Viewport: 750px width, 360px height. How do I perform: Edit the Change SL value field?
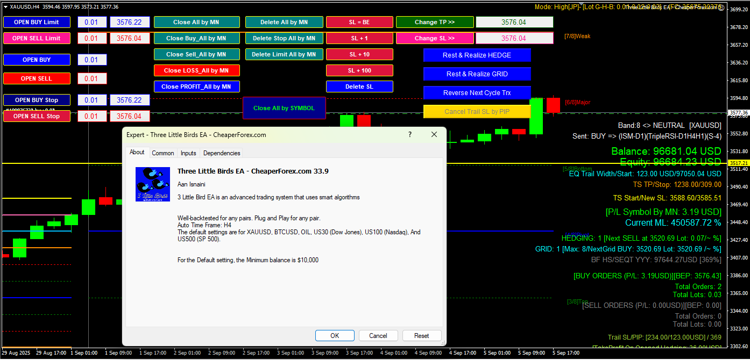(514, 38)
